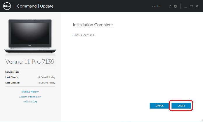The width and height of the screenshot is (203, 122).
Task: Open the Activity Log link
Action: tap(30, 102)
